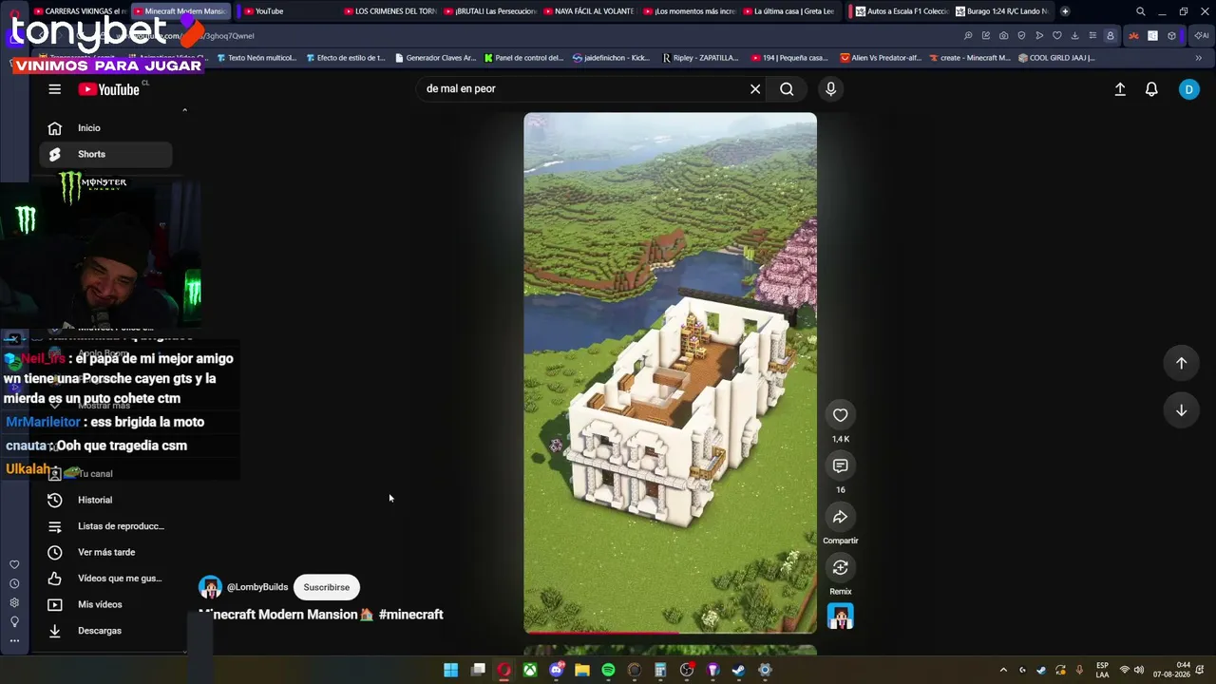Open Discord from the taskbar
Screen dimensions: 1216x684
[557, 671]
